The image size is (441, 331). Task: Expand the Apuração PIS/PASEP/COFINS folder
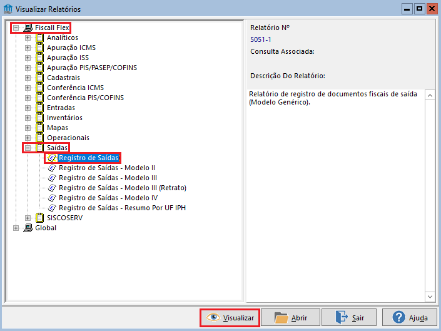(x=28, y=68)
